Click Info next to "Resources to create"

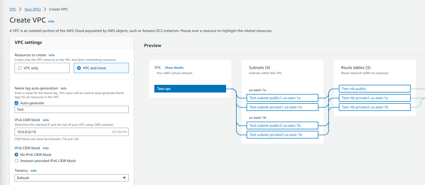point(52,55)
